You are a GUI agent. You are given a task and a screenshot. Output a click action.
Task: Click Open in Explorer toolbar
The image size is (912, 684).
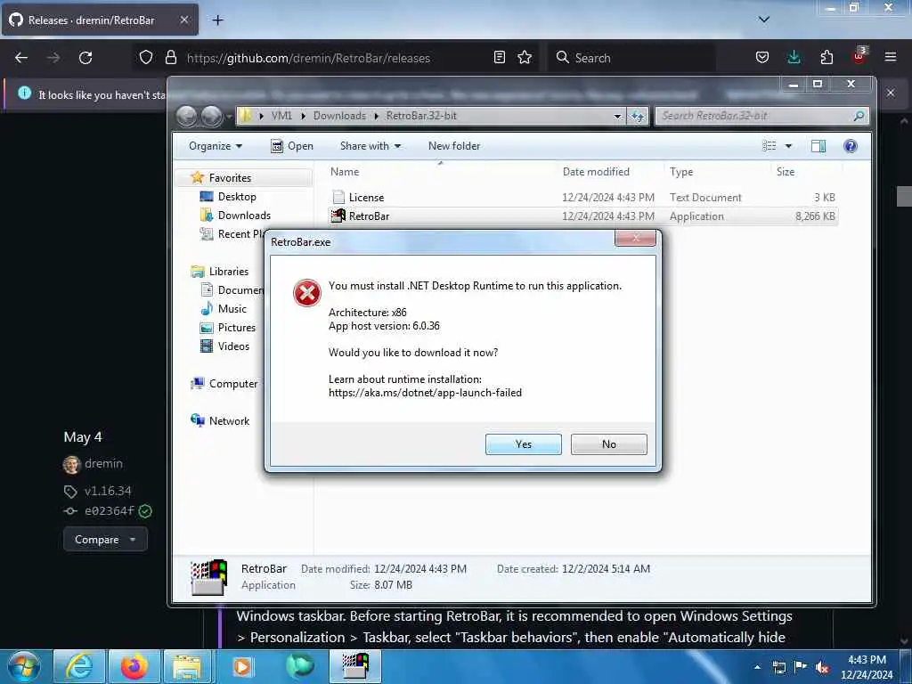[292, 146]
